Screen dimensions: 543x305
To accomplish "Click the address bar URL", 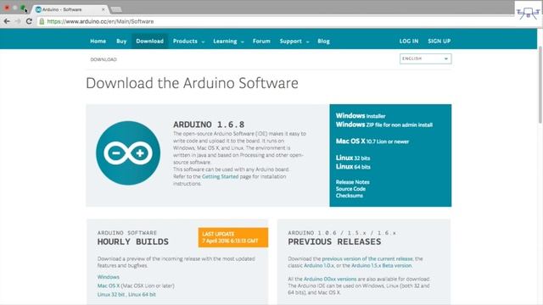I will pyautogui.click(x=100, y=21).
